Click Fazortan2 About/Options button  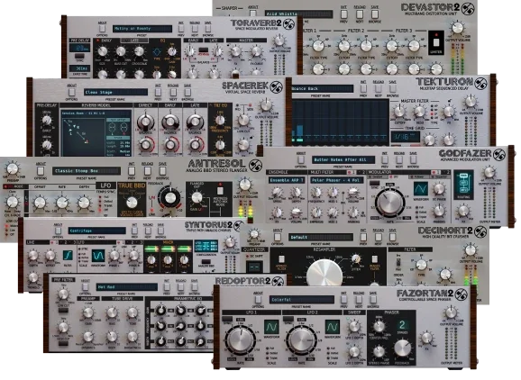(258, 299)
